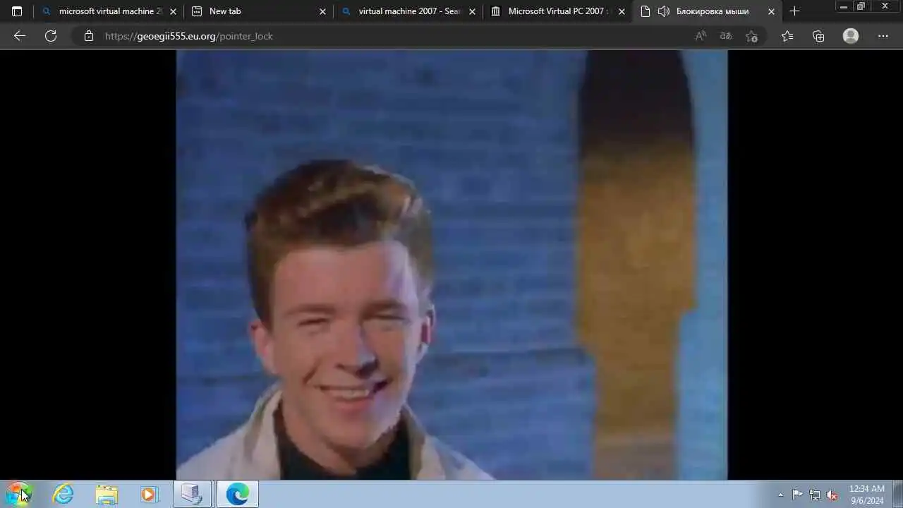
Task: Click the Show desktop strip
Action: pos(897,494)
